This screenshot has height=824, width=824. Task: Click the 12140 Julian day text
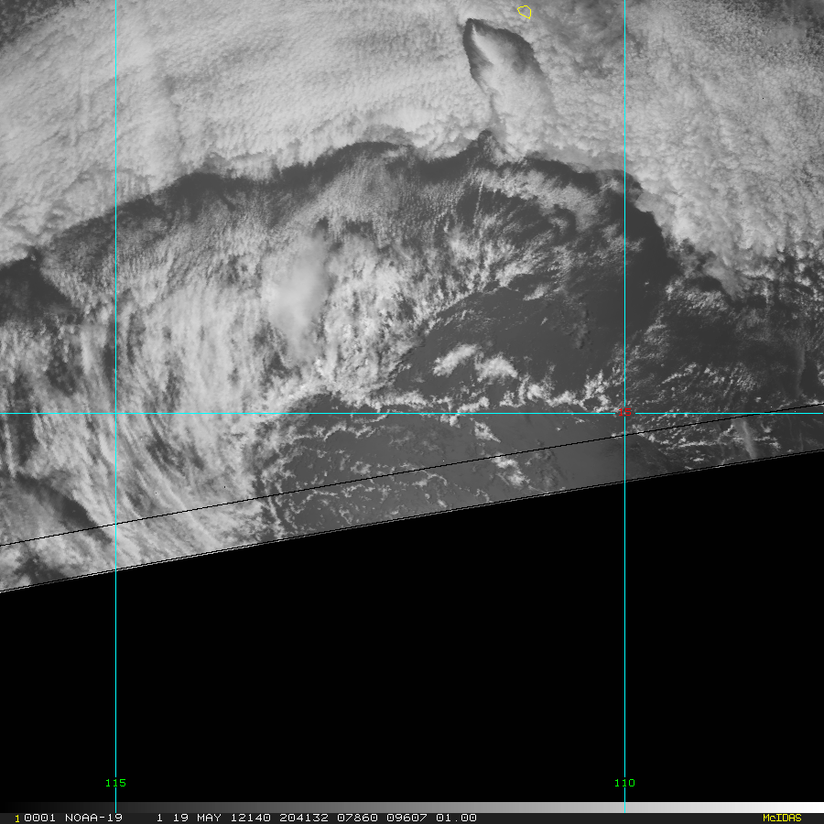[251, 818]
